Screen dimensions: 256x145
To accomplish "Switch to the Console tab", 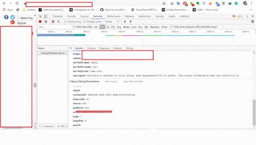I will point(71,16).
